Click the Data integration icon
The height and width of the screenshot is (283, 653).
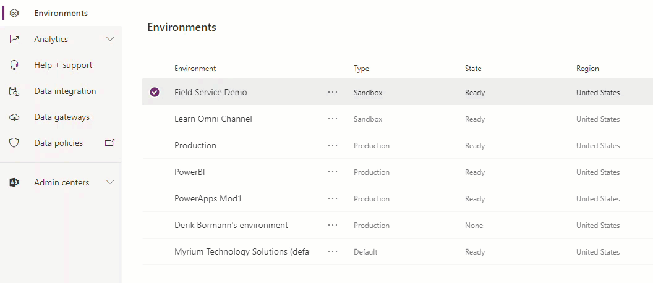pyautogui.click(x=14, y=91)
